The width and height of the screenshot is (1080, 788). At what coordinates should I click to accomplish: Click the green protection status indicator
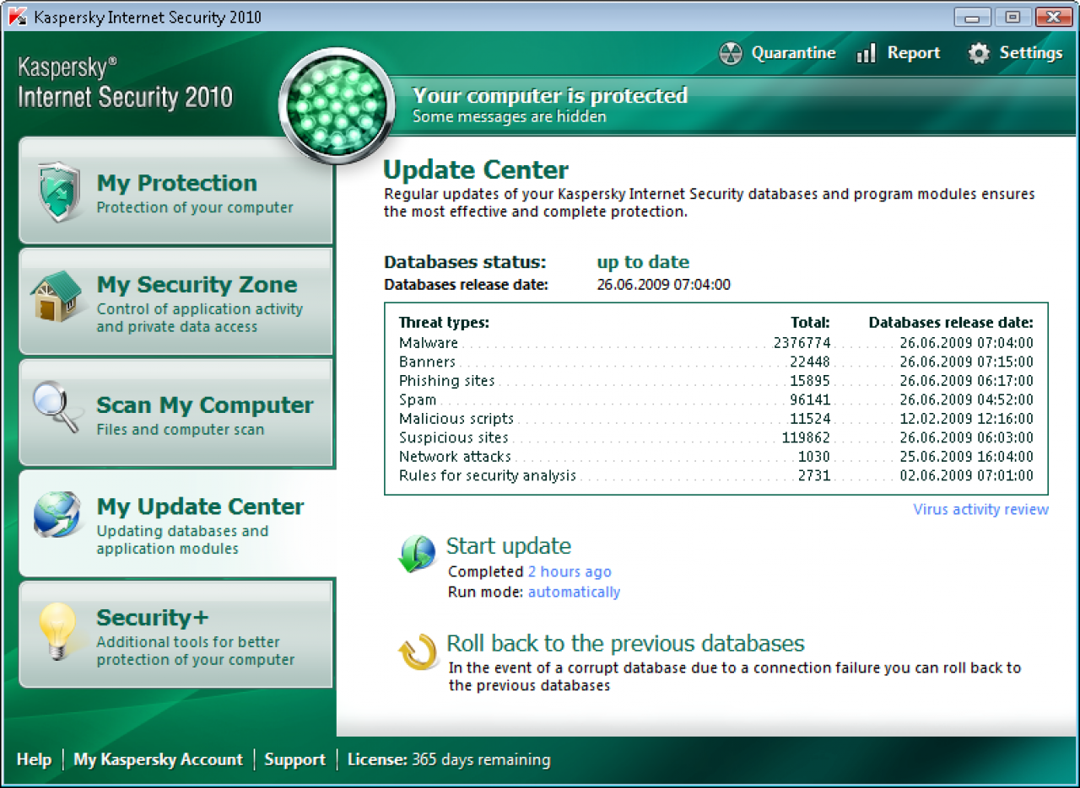pos(337,107)
